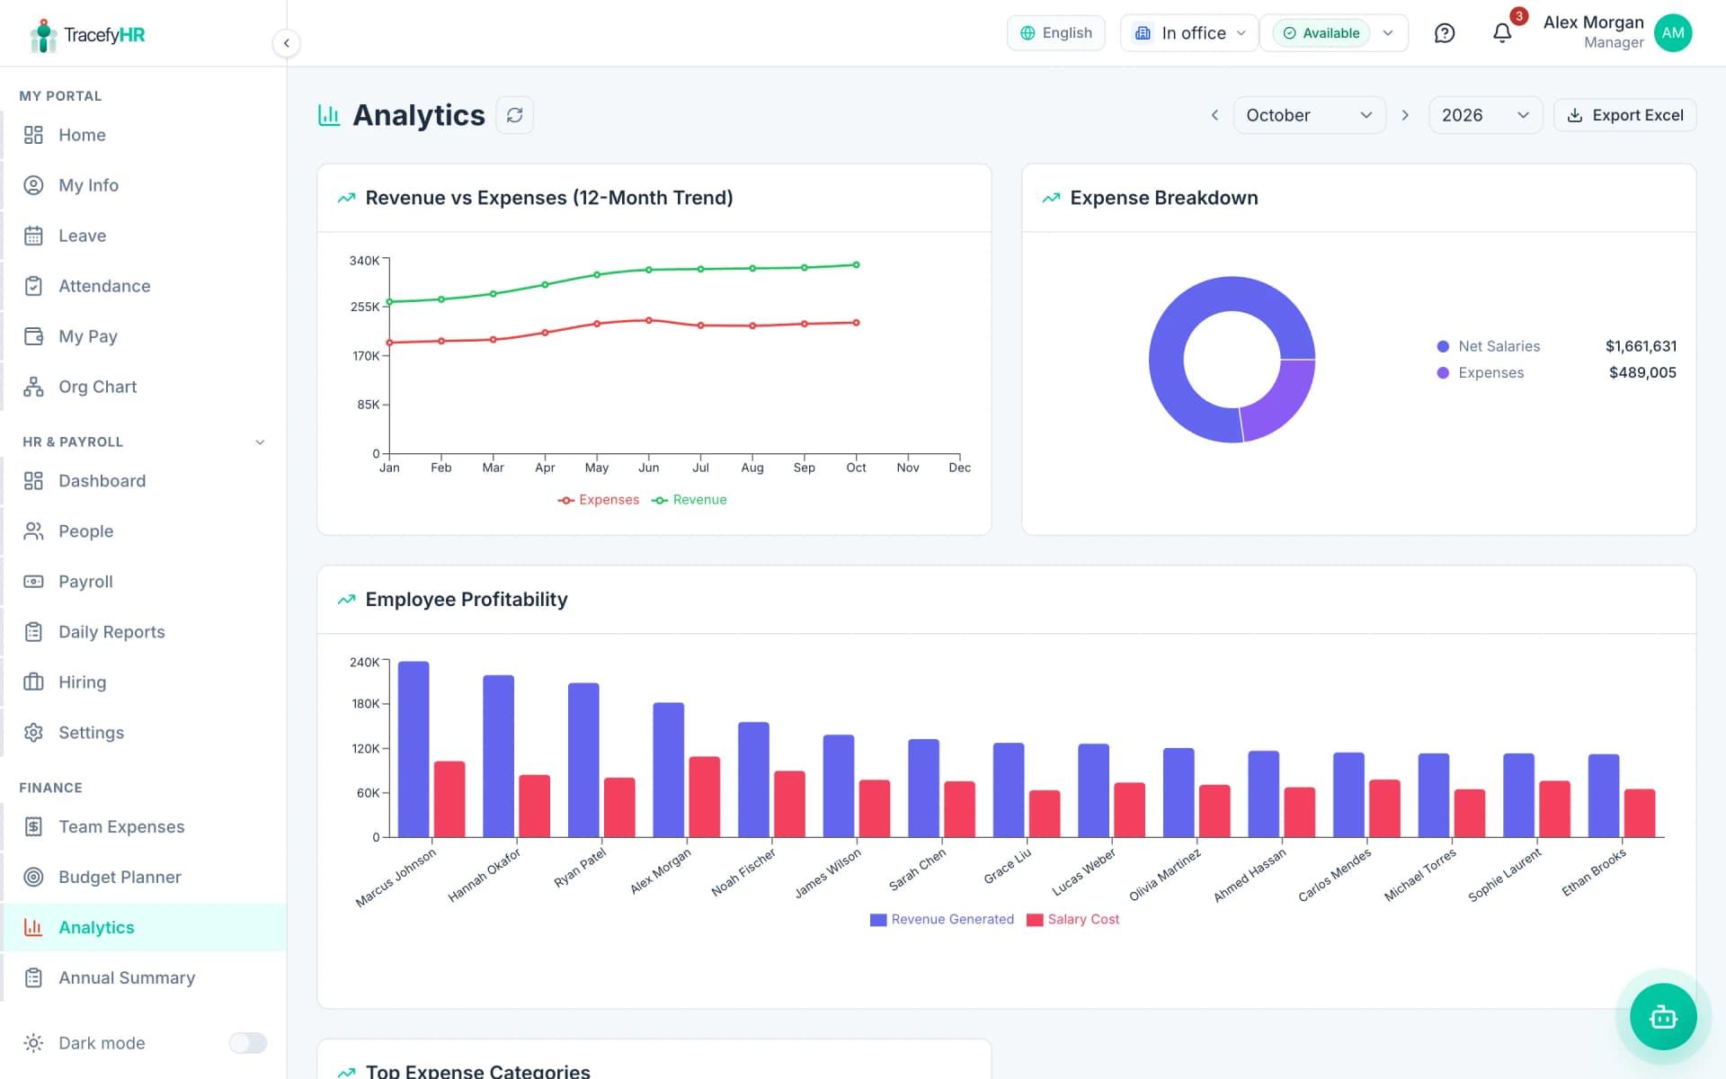1726x1079 pixels.
Task: Click the Settings gear icon
Action: 33,733
